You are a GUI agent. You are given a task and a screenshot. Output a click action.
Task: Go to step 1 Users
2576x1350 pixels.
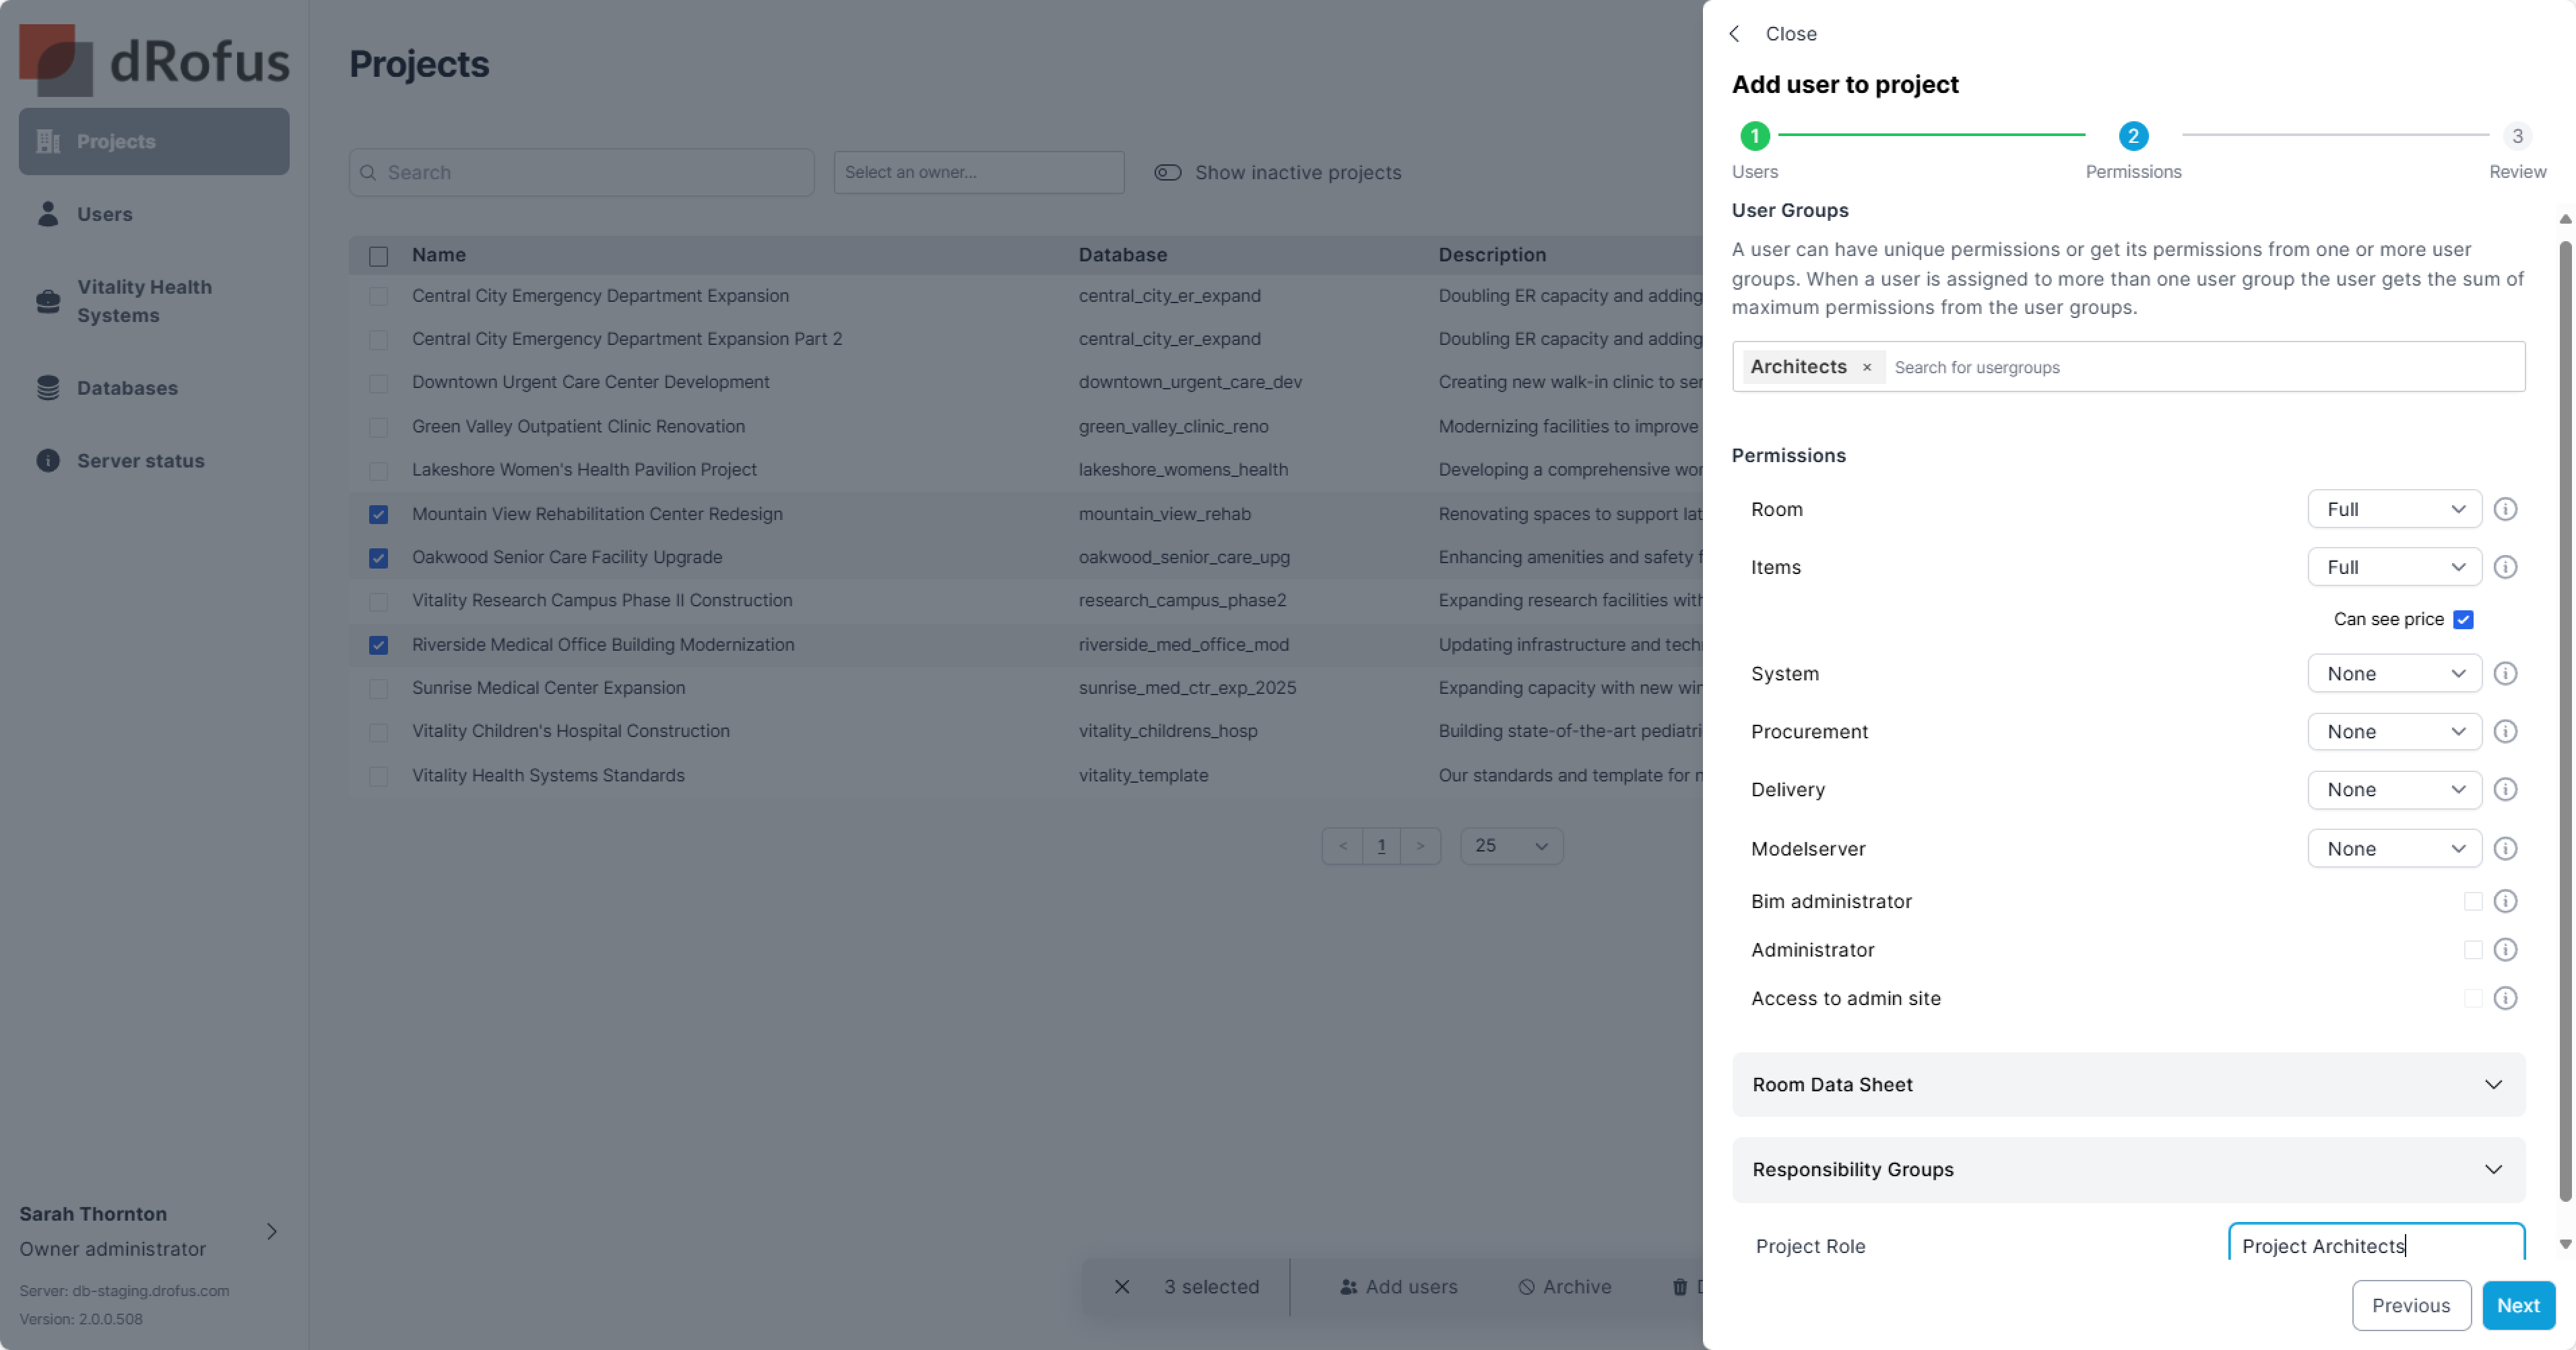pyautogui.click(x=1754, y=135)
